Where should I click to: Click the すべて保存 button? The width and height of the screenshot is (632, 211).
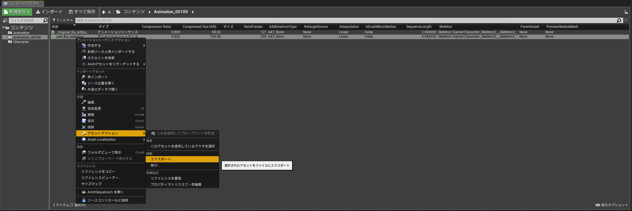coord(82,12)
